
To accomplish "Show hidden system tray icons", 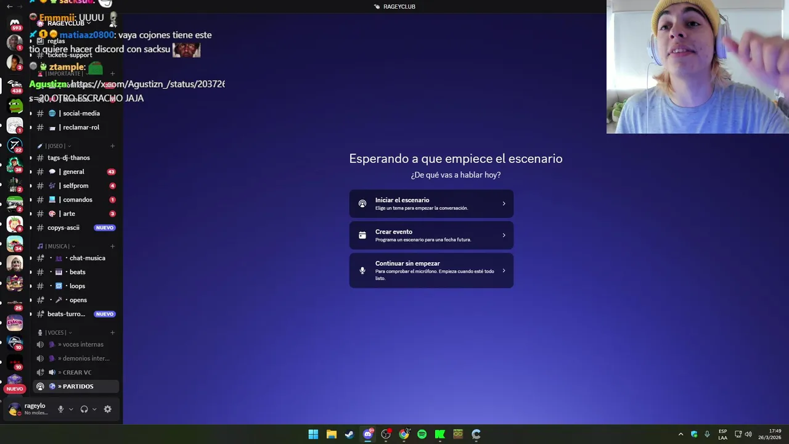I will click(681, 434).
